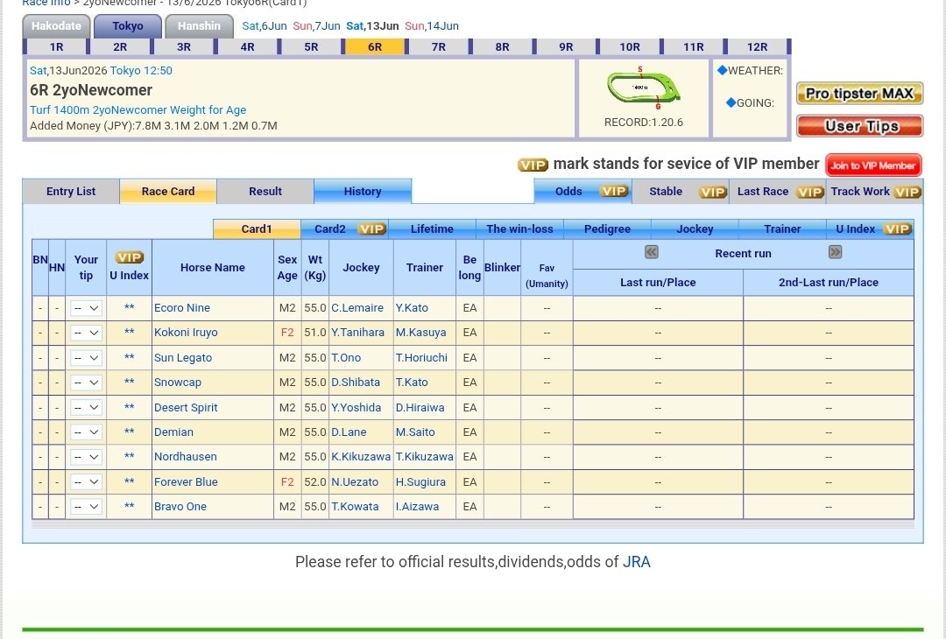Open jockey D.Lane's profile
Viewport: 946px width, 639px height.
(349, 432)
